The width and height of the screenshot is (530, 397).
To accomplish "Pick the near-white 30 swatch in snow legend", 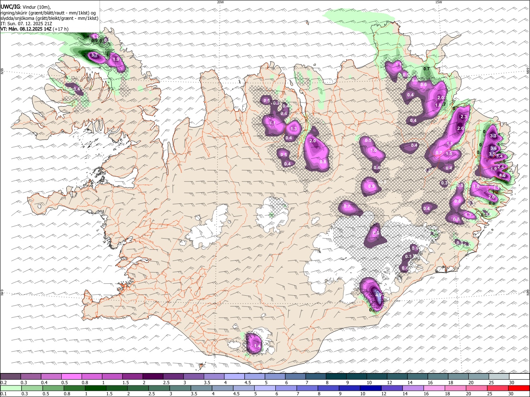I will point(519,377).
